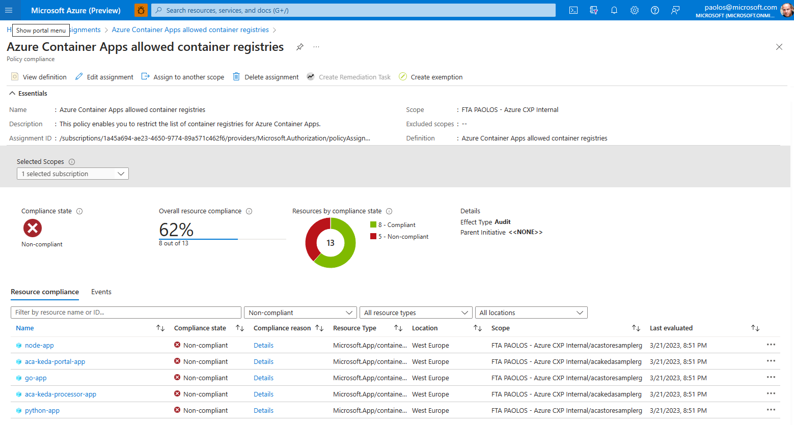Click the Microsoft Azure (Preview) home title
This screenshot has height=425, width=794.
coord(76,10)
